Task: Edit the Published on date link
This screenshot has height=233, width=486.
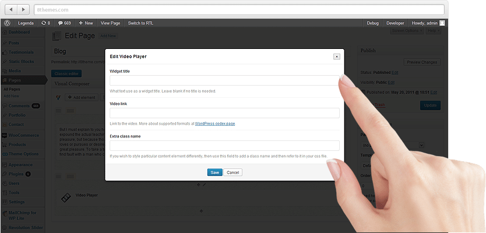Action: 434,93
